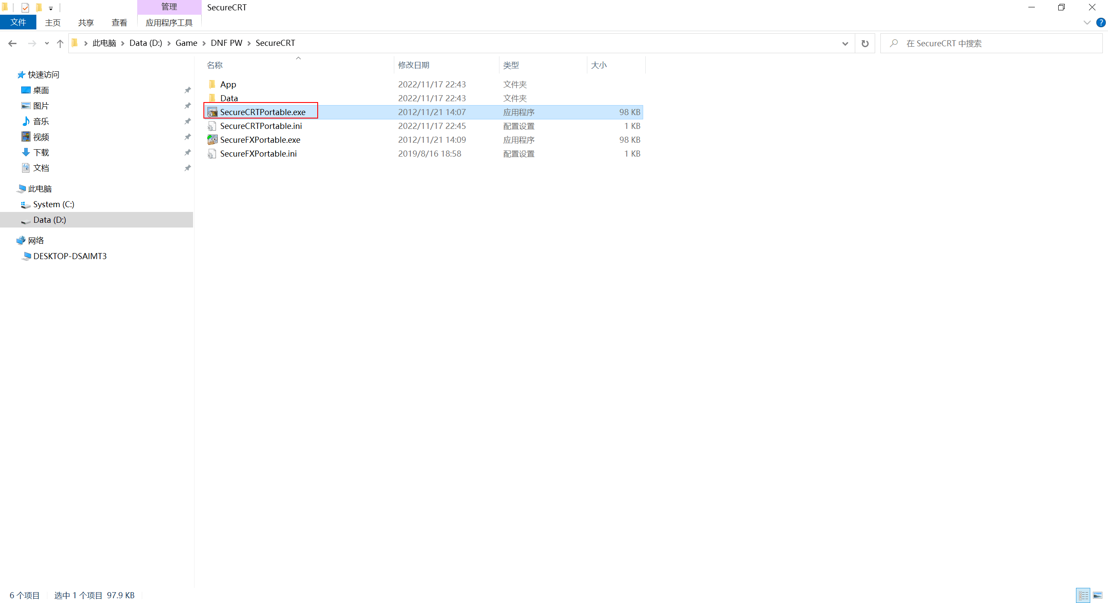Image resolution: width=1108 pixels, height=603 pixels.
Task: Click the search box for SecureCRT
Action: (991, 43)
